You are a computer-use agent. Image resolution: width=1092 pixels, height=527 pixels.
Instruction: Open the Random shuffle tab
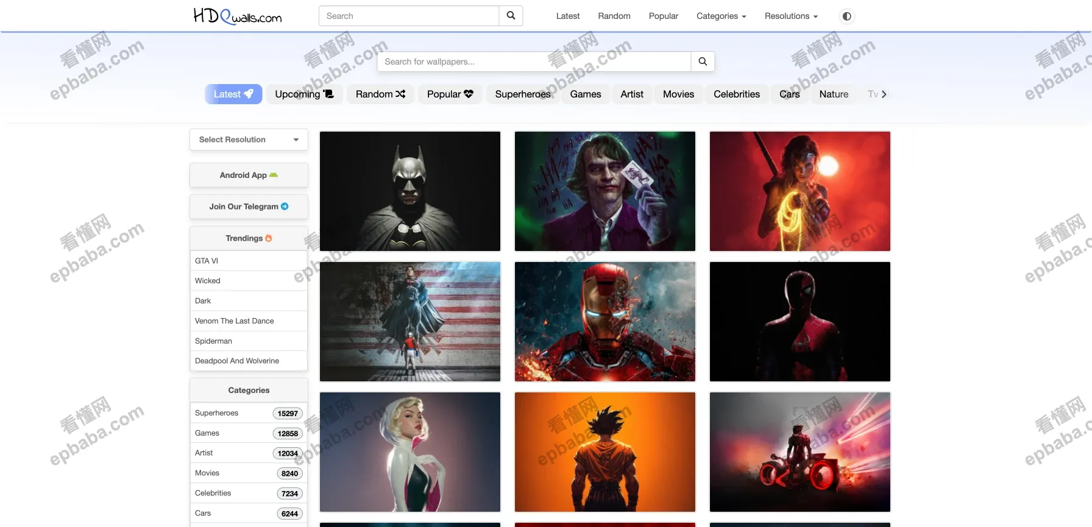[x=380, y=94]
